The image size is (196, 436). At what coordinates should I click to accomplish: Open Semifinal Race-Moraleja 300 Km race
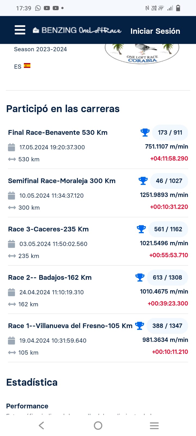coord(62,181)
